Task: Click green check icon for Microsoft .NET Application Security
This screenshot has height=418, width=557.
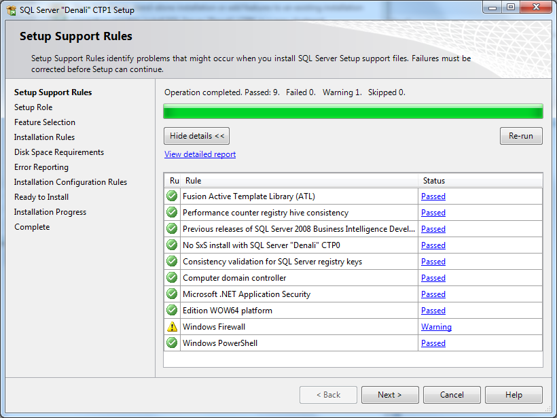Action: point(172,294)
